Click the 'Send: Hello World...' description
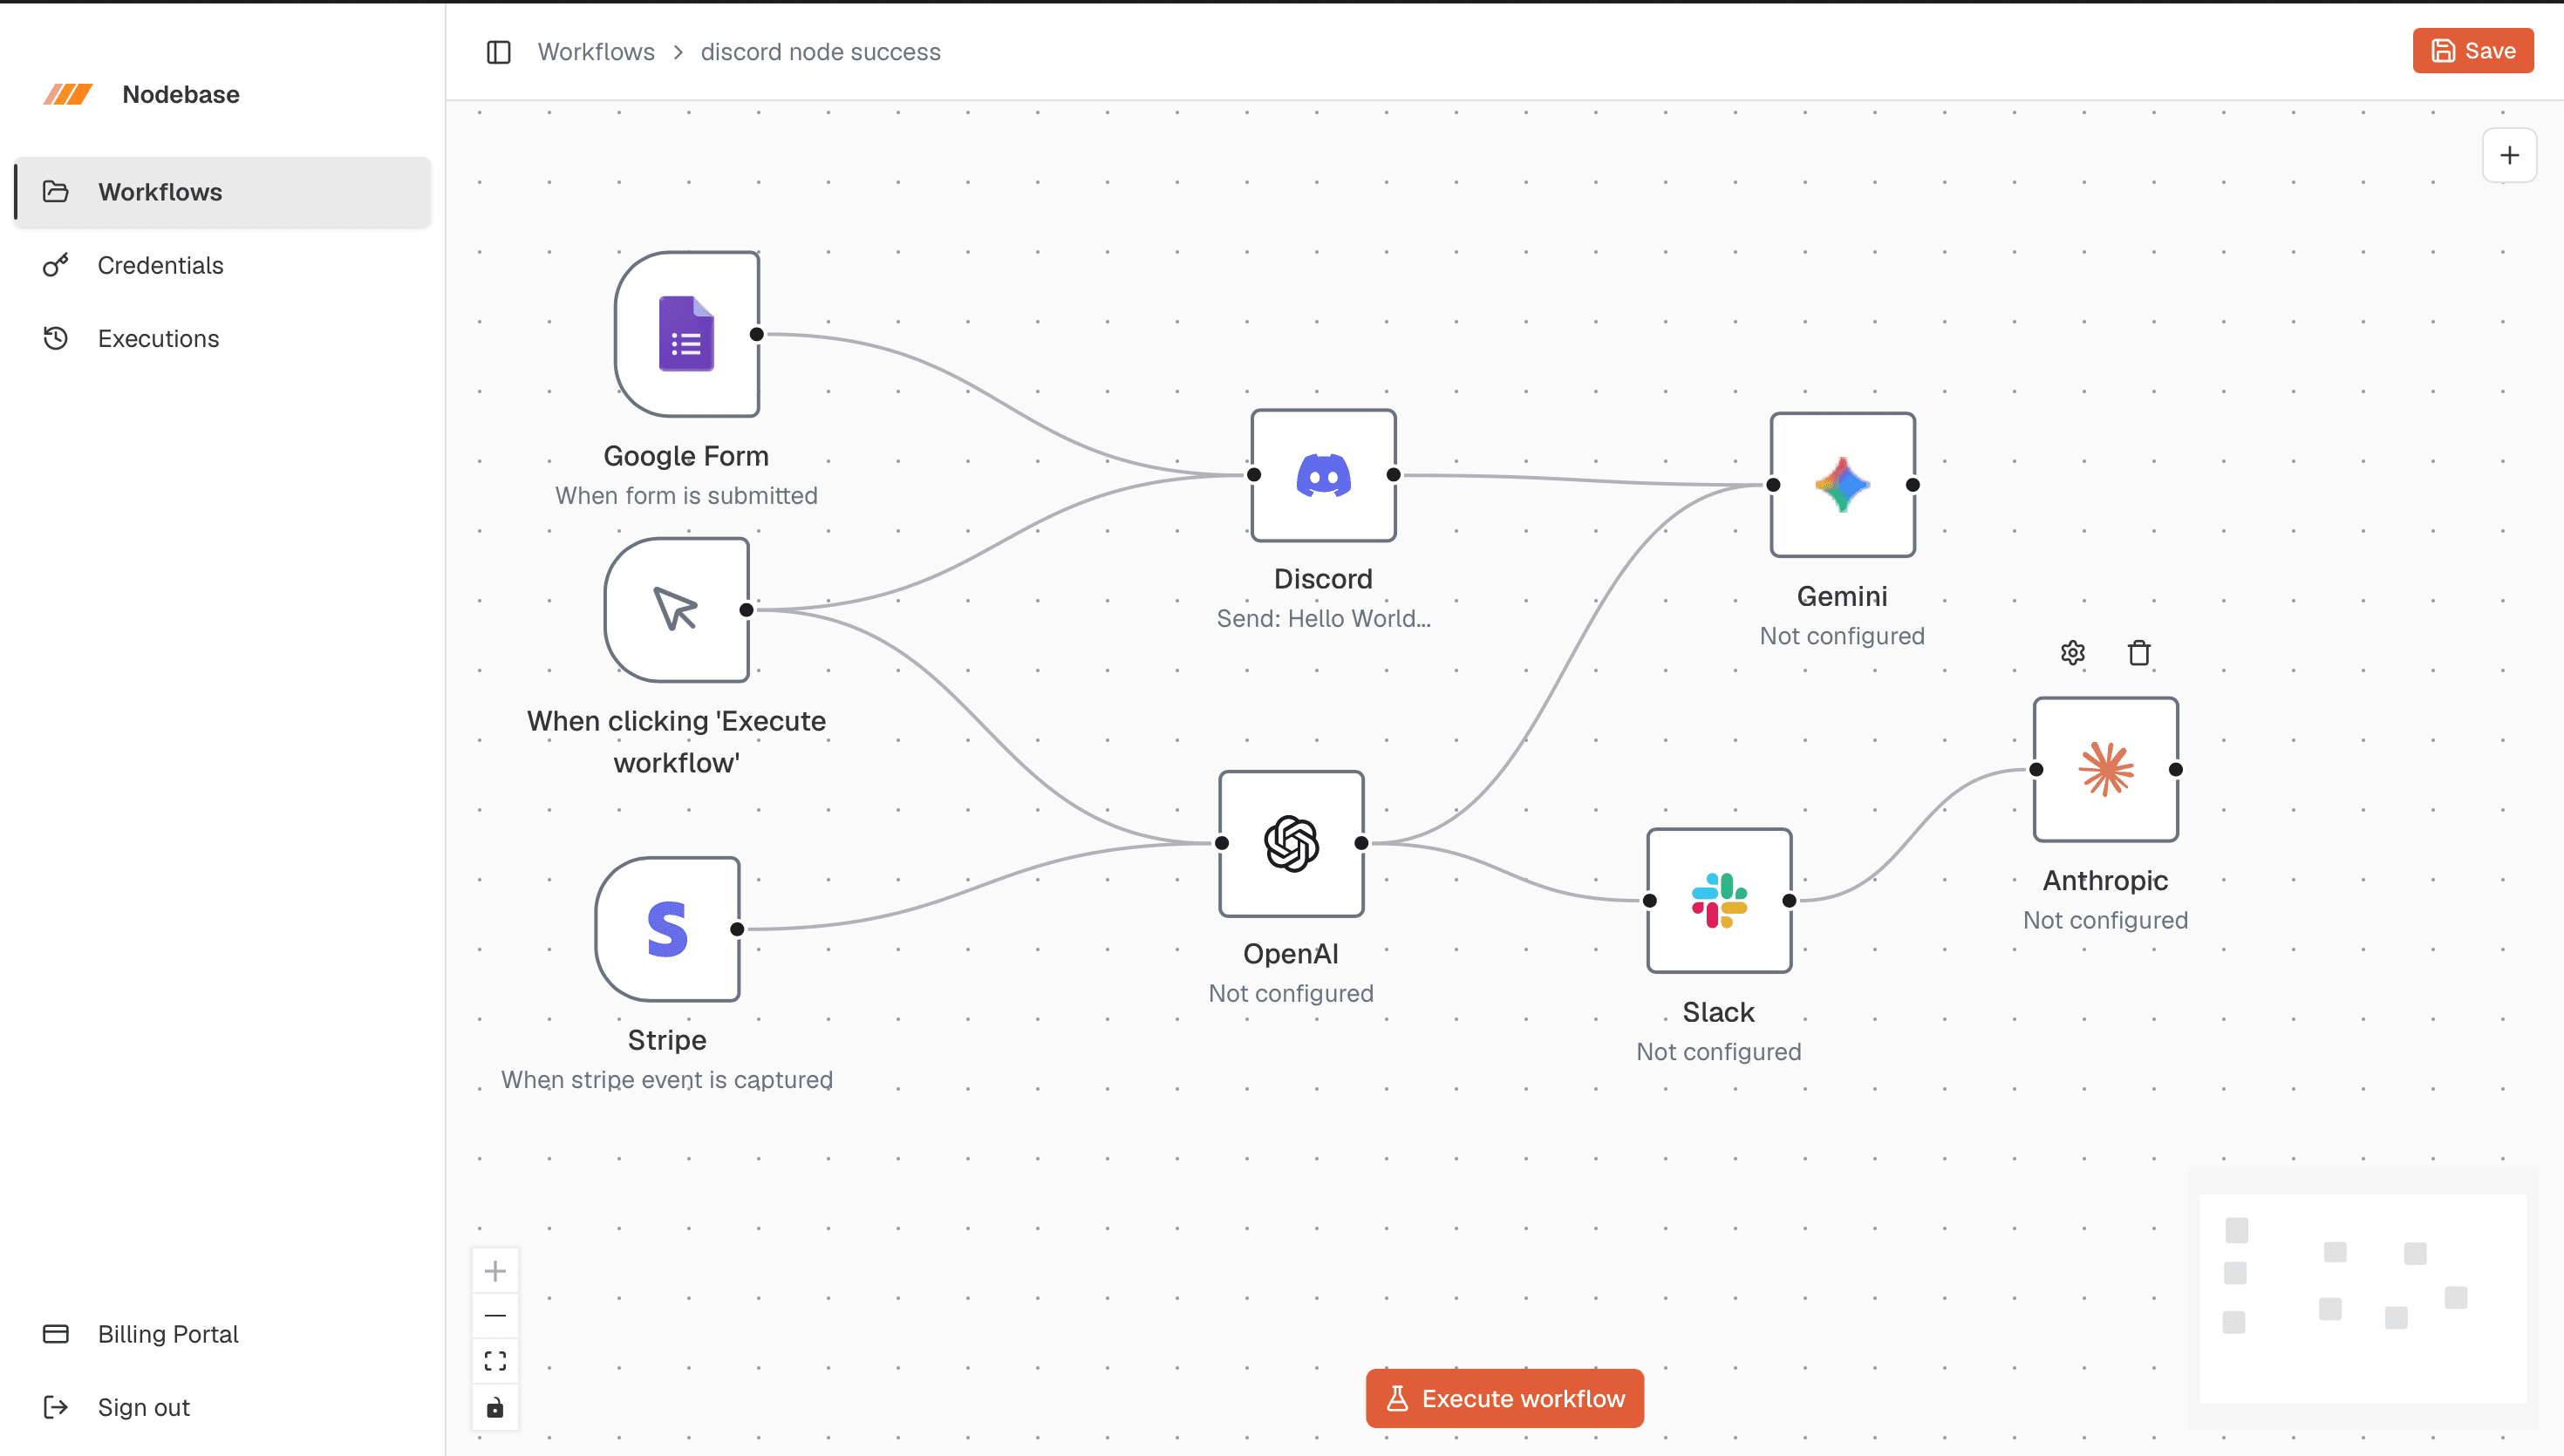Viewport: 2564px width, 1456px height. click(1324, 618)
